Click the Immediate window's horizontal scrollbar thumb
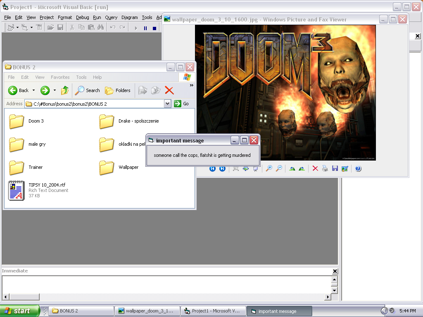The image size is (423, 317). 24,297
